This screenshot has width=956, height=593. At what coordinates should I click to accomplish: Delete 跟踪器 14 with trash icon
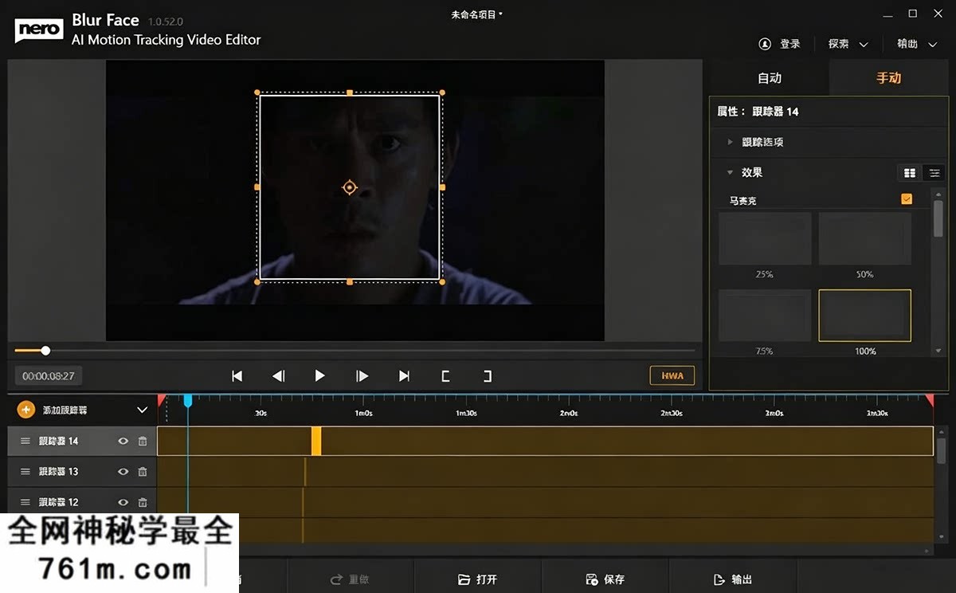click(x=143, y=441)
